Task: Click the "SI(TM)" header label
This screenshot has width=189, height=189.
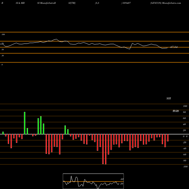Action: pos(72,3)
